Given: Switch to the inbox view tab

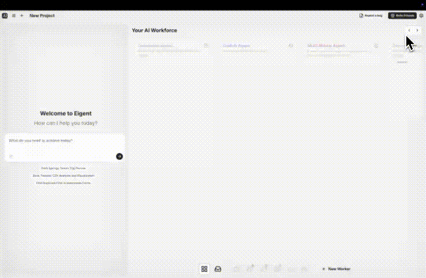Looking at the screenshot, I should tap(218, 269).
